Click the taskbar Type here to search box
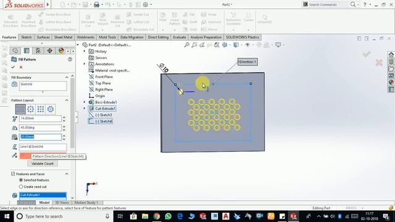 pyautogui.click(x=63, y=216)
